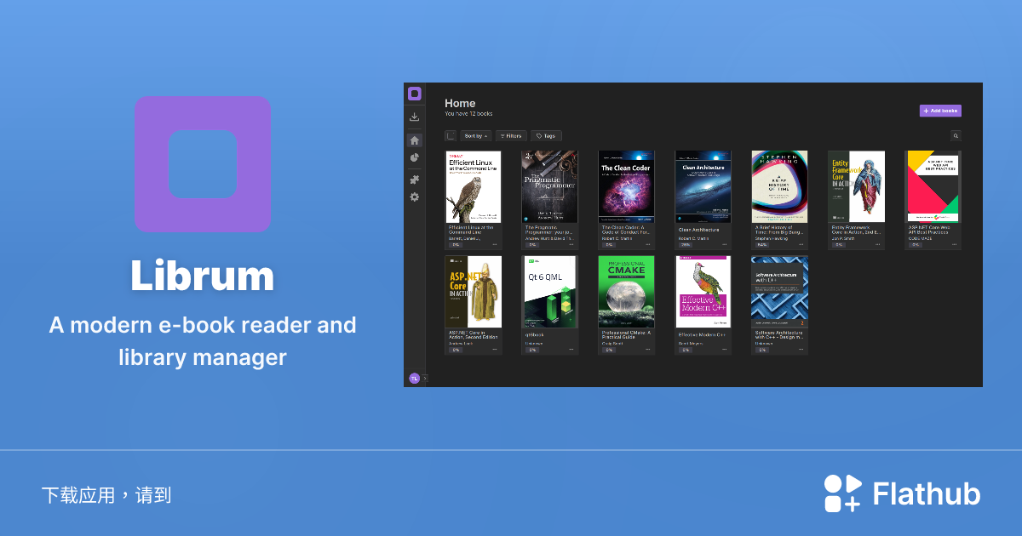This screenshot has height=536, width=1022.
Task: Open settings via the gear icon
Action: click(x=415, y=197)
